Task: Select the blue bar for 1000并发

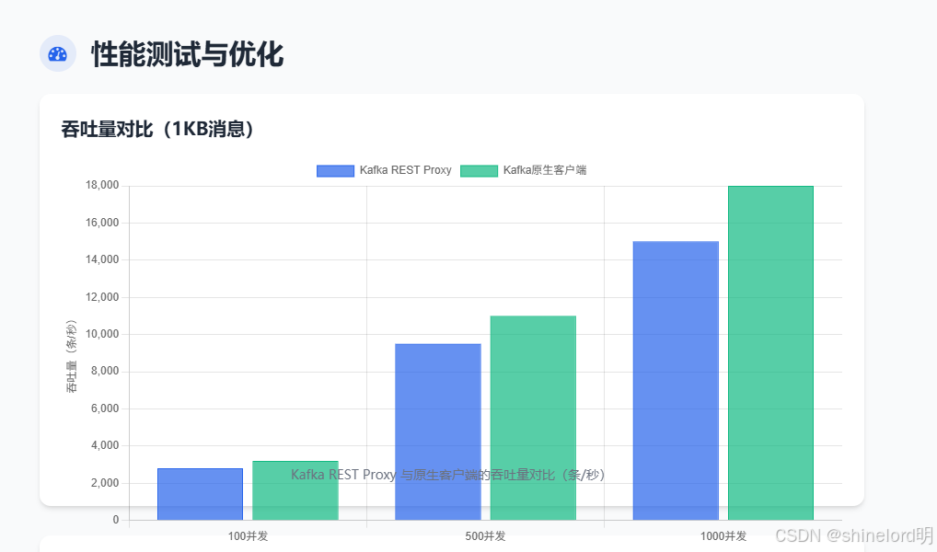Action: [x=676, y=381]
